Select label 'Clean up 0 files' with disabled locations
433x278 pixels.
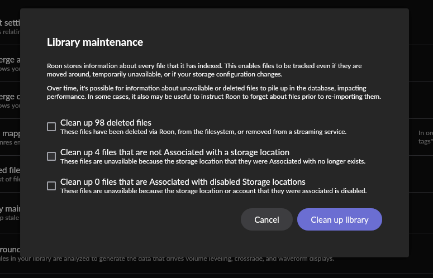[x=183, y=182]
